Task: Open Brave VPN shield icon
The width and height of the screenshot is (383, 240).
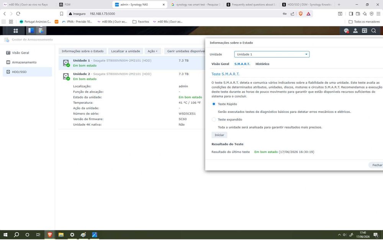Action: pos(372,14)
